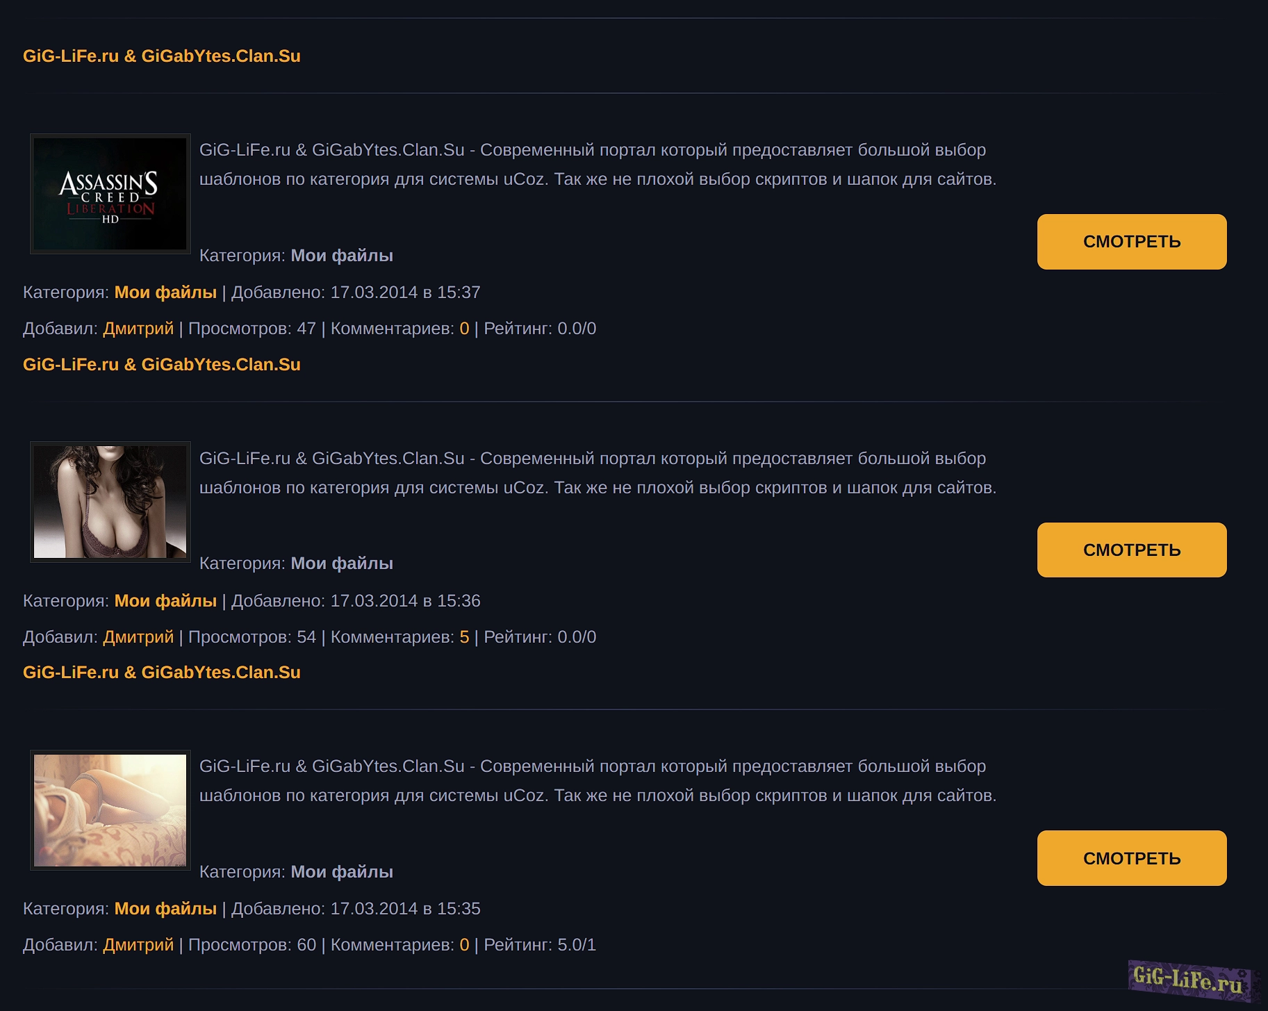
Task: Click the СМОТРЕТЬ button beside Assassin's Creed entry
Action: (1131, 242)
